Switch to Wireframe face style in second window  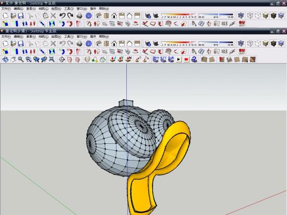250,44
